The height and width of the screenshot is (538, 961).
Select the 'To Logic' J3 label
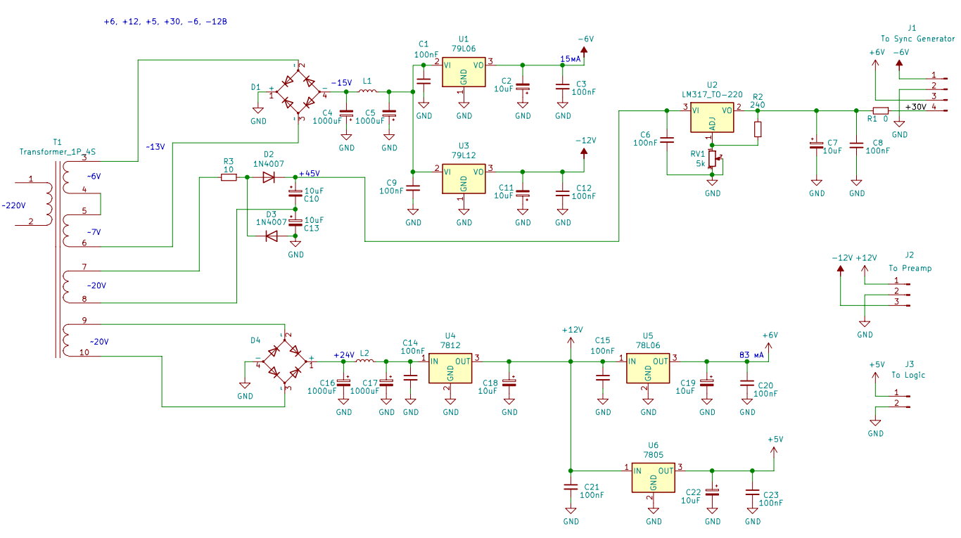(908, 375)
